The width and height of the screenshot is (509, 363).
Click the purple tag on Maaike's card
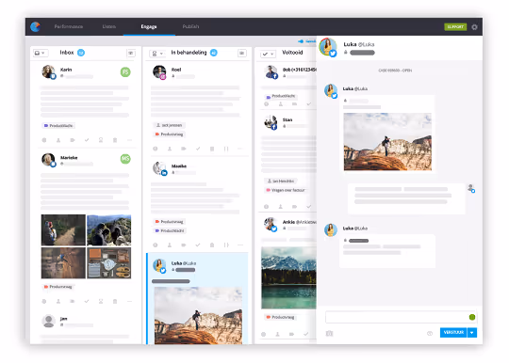point(170,230)
